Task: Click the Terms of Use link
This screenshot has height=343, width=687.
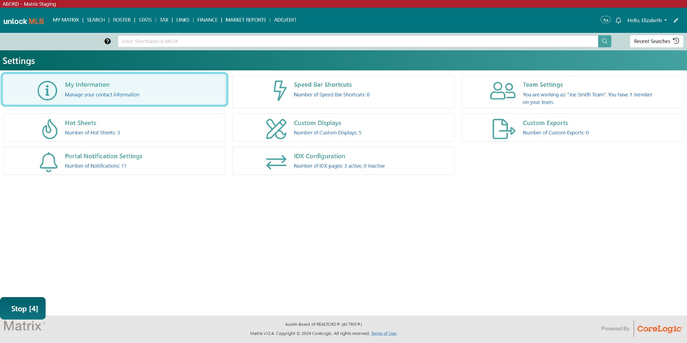Action: point(384,333)
